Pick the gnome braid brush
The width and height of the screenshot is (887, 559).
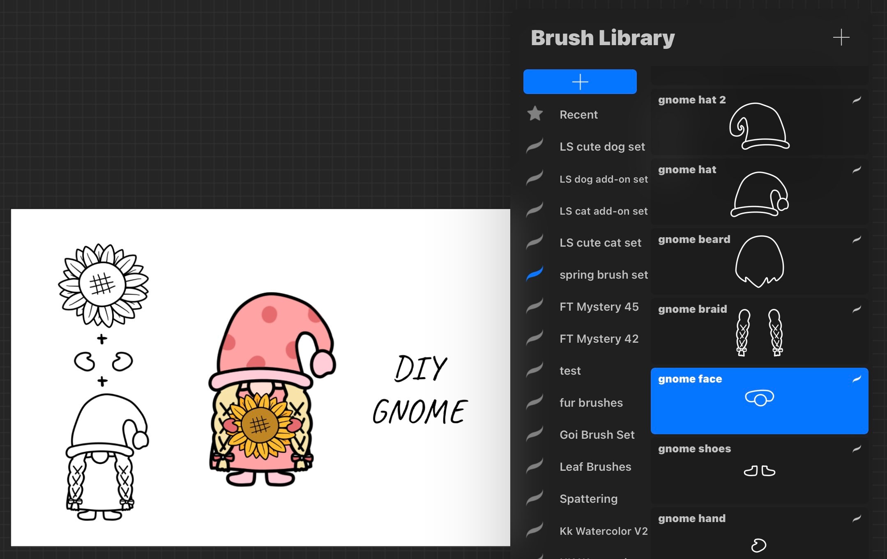pyautogui.click(x=759, y=332)
